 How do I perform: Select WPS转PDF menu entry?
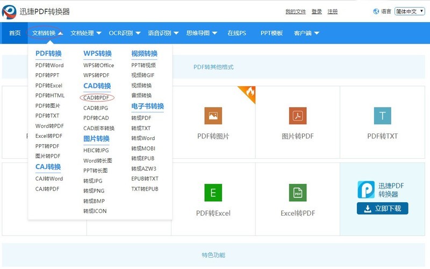96,75
